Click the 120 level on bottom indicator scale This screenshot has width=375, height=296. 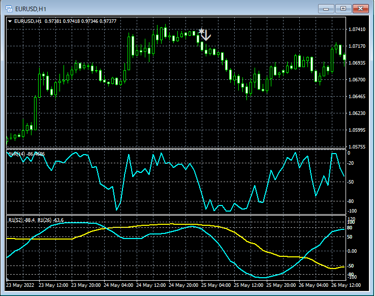tap(352, 218)
